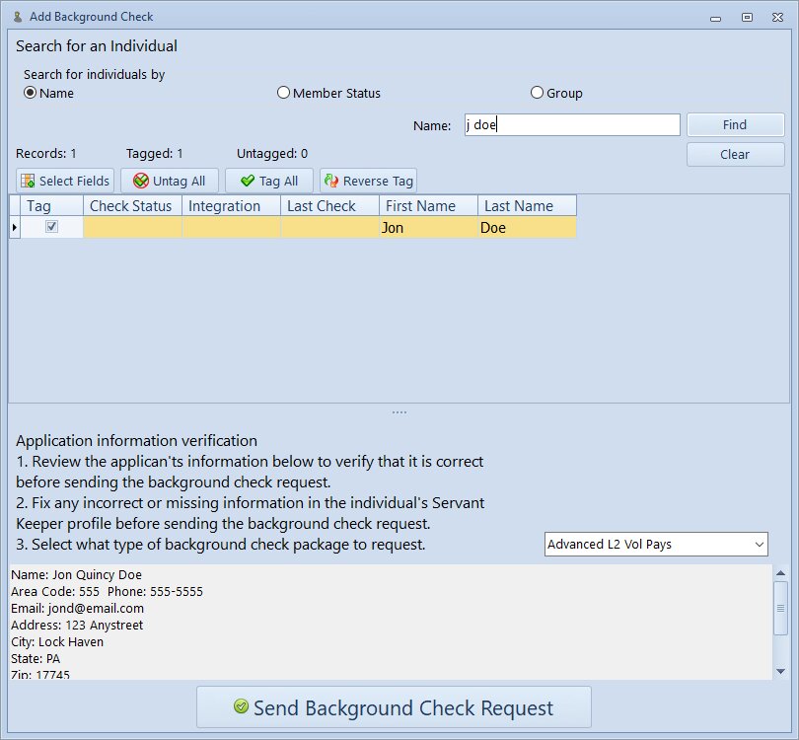
Task: Click the Select Fields grid icon
Action: tap(28, 182)
